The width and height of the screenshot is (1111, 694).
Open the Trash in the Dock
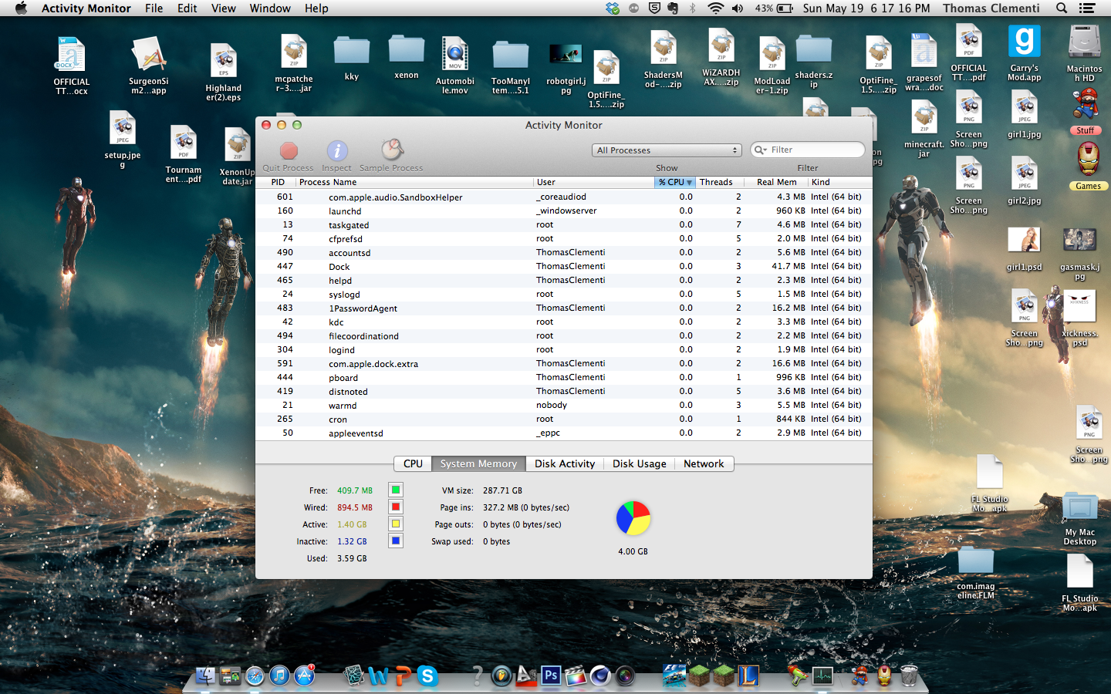click(x=909, y=676)
